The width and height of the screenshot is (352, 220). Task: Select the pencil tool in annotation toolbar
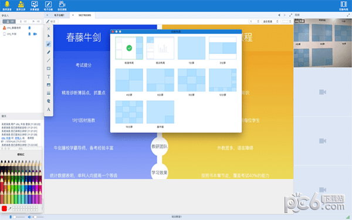point(49,52)
